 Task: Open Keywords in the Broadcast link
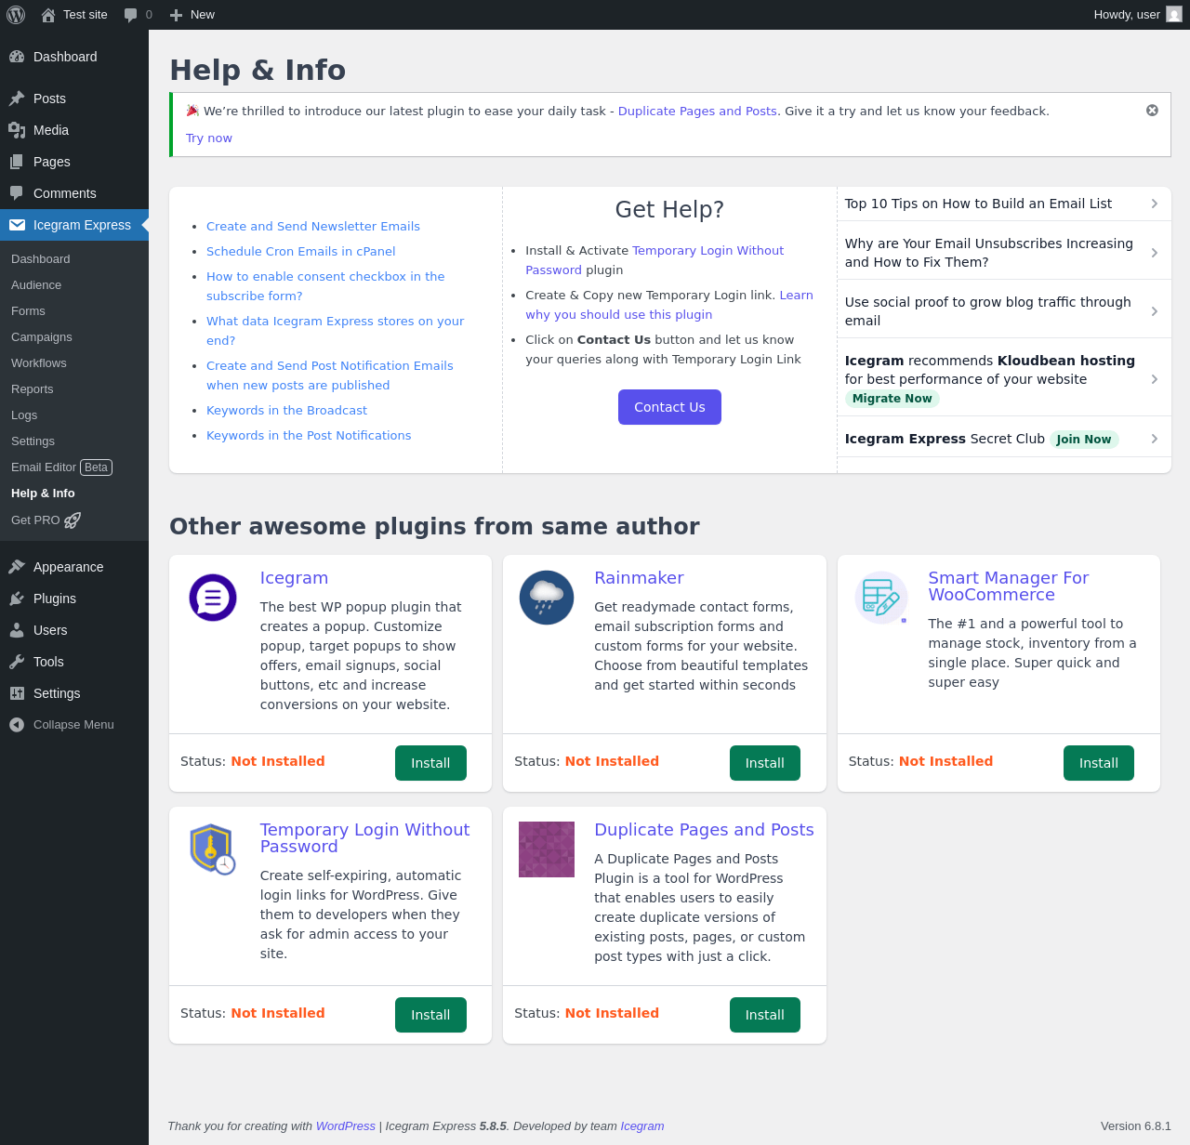click(x=286, y=411)
